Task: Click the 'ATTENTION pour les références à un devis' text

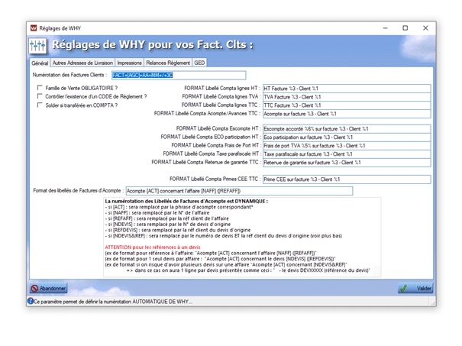Action: pyautogui.click(x=152, y=247)
